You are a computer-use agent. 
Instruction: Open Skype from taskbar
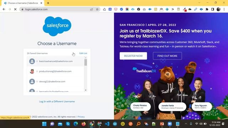click(x=68, y=124)
